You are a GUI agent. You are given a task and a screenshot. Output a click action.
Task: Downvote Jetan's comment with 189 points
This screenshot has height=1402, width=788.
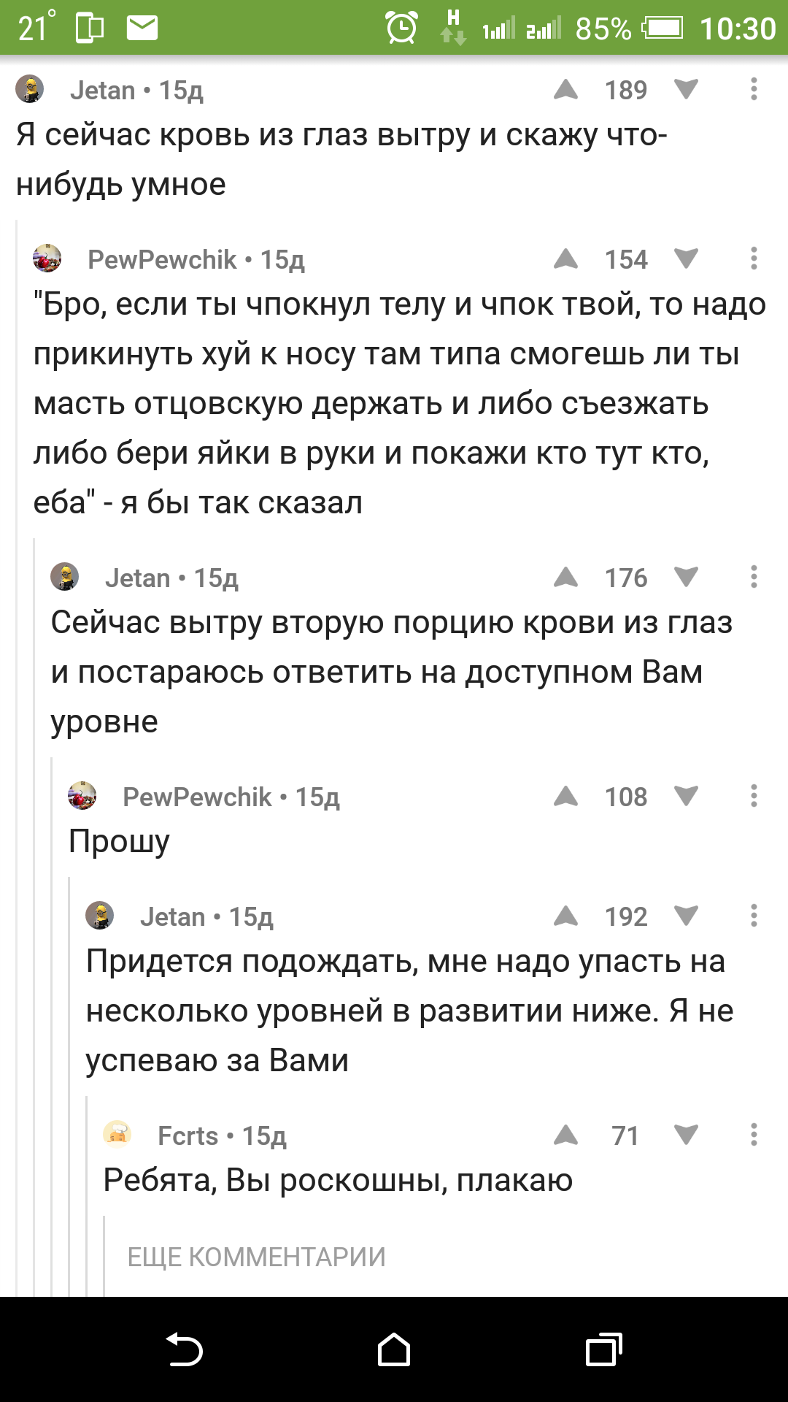[x=686, y=90]
